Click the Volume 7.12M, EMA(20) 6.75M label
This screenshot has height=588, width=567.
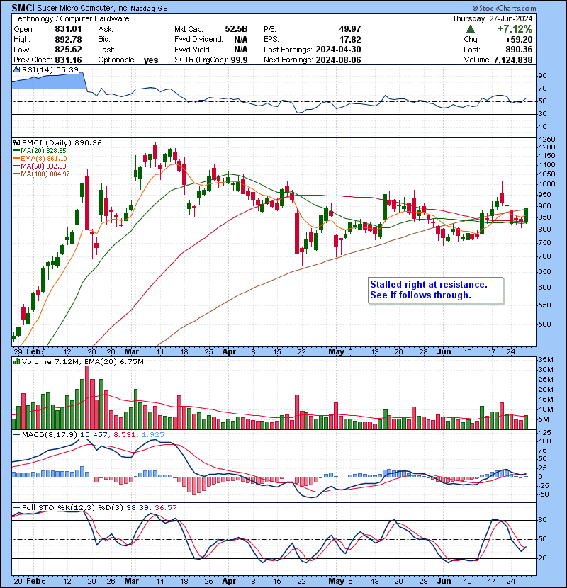(82, 361)
